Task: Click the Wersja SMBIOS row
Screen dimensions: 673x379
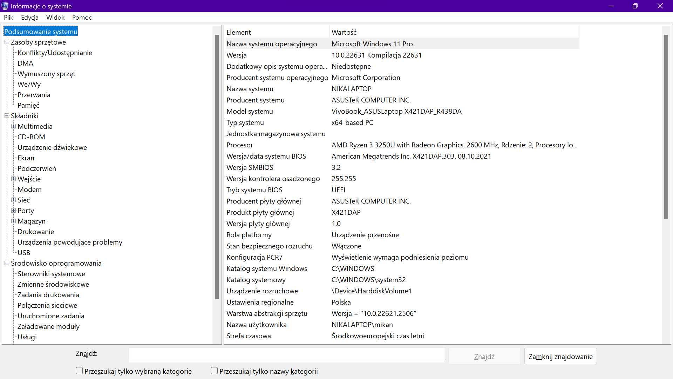Action: tap(402, 167)
